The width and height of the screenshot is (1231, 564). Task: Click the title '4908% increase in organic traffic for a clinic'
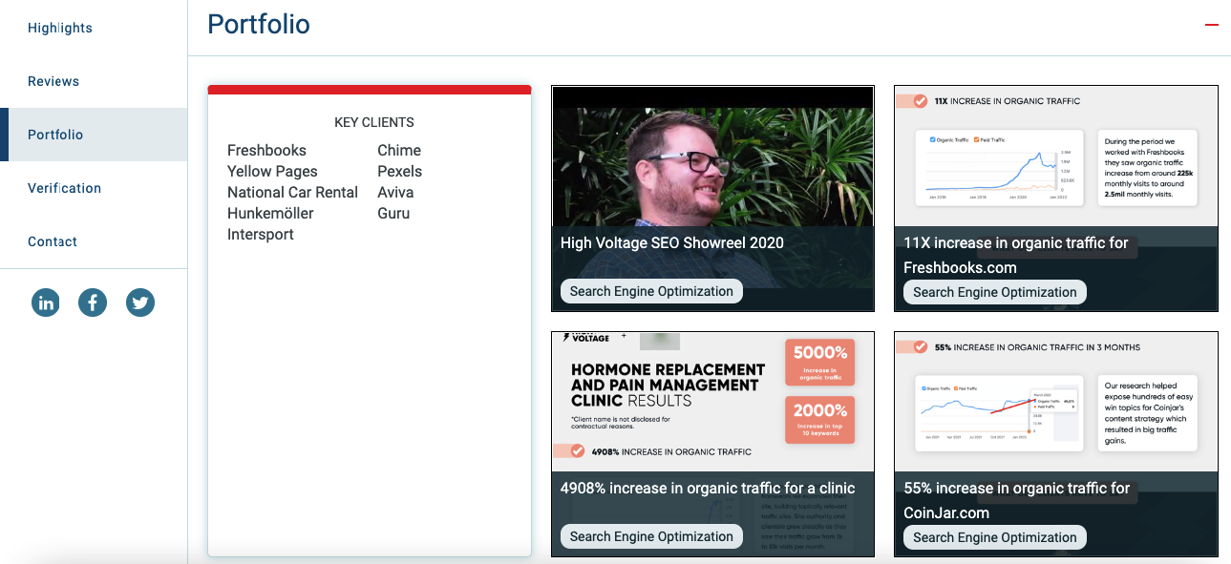pos(708,488)
